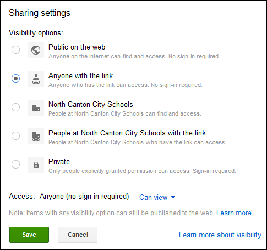
Task: Open the Learn more link in the note
Action: (x=234, y=213)
